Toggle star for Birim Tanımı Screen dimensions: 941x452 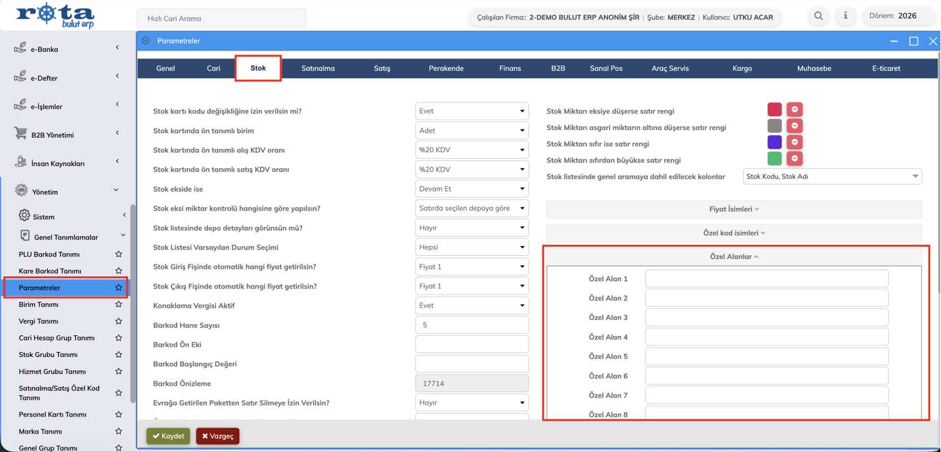point(118,304)
